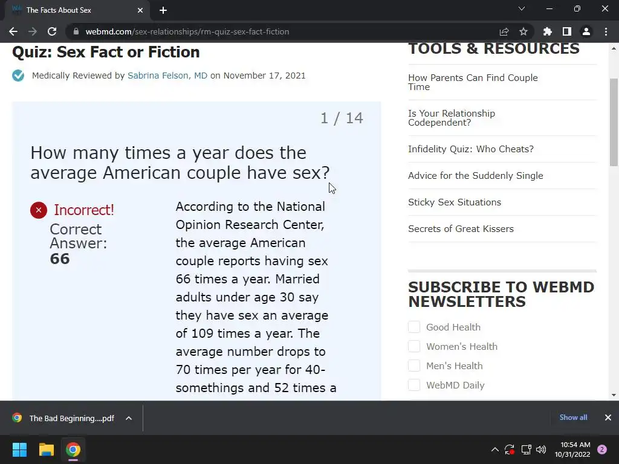Select The Facts About Sex tab
The height and width of the screenshot is (464, 619).
(x=75, y=10)
